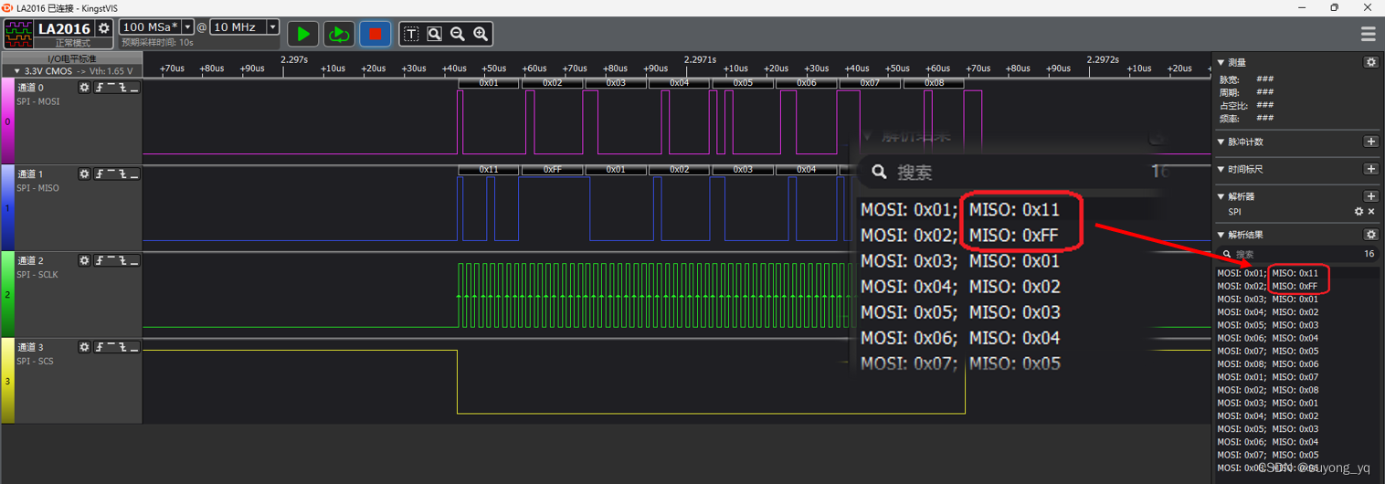Click channel 0 magenta color strip
The width and height of the screenshot is (1385, 484).
coord(7,121)
